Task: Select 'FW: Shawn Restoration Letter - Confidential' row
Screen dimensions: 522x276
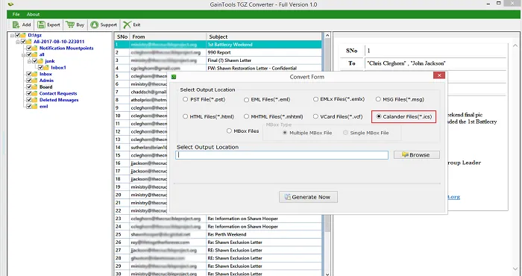Action: coord(218,68)
